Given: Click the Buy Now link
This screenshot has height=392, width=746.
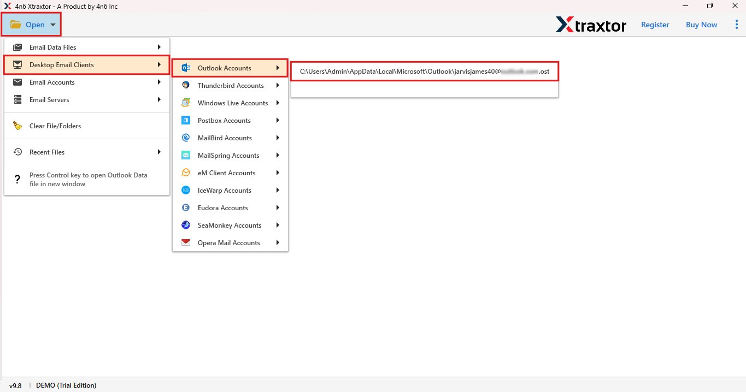Looking at the screenshot, I should pos(701,25).
